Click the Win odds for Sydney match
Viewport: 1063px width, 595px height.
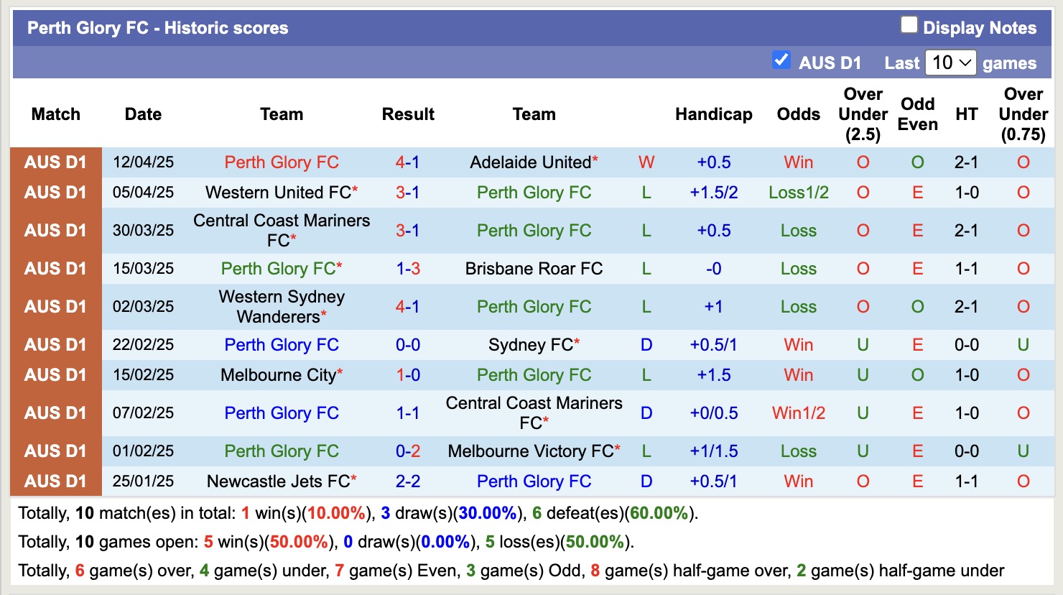coord(798,344)
